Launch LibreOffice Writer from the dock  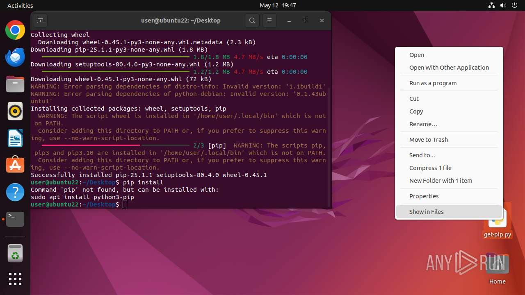pyautogui.click(x=15, y=138)
